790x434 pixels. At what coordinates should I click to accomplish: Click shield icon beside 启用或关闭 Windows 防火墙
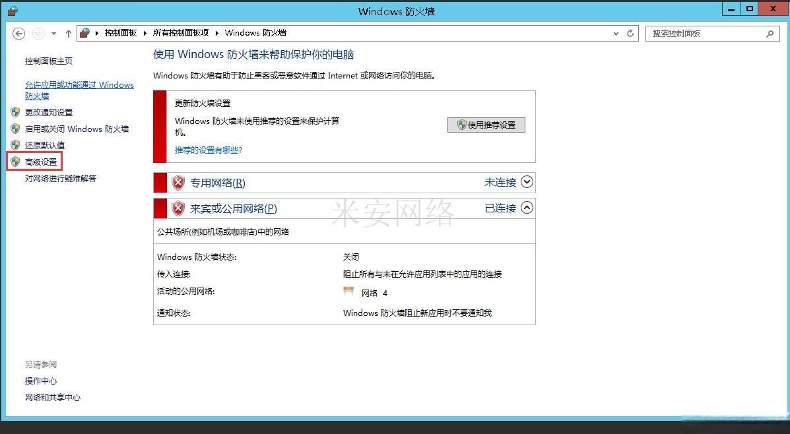16,129
